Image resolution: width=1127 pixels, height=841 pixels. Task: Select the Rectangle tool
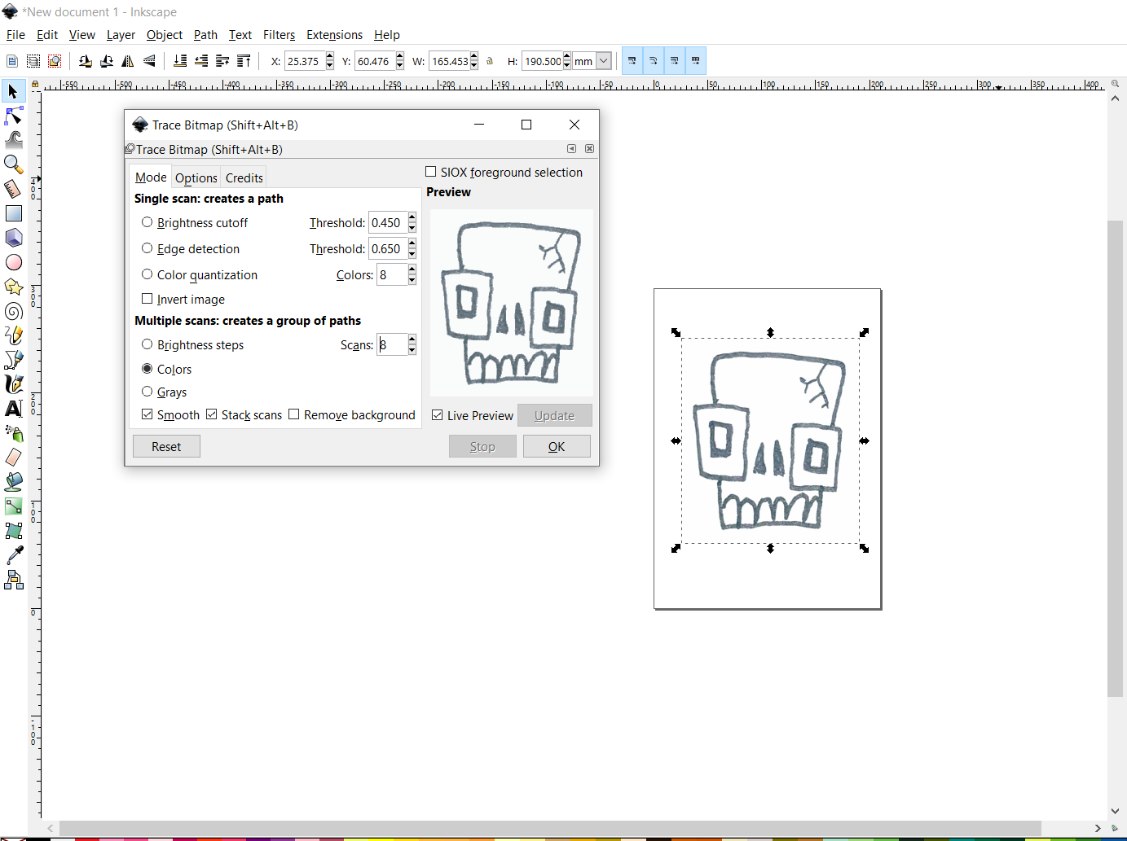[13, 213]
